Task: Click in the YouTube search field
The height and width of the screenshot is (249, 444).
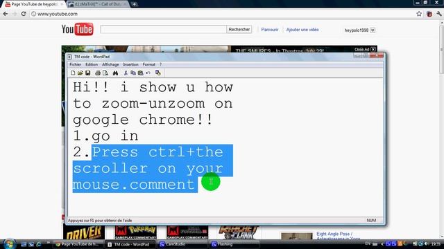Action: click(164, 29)
